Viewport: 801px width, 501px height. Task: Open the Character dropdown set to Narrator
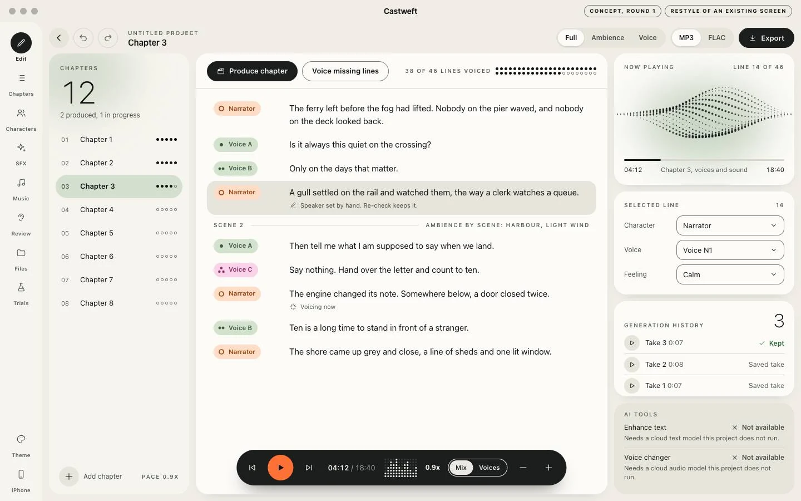click(730, 225)
